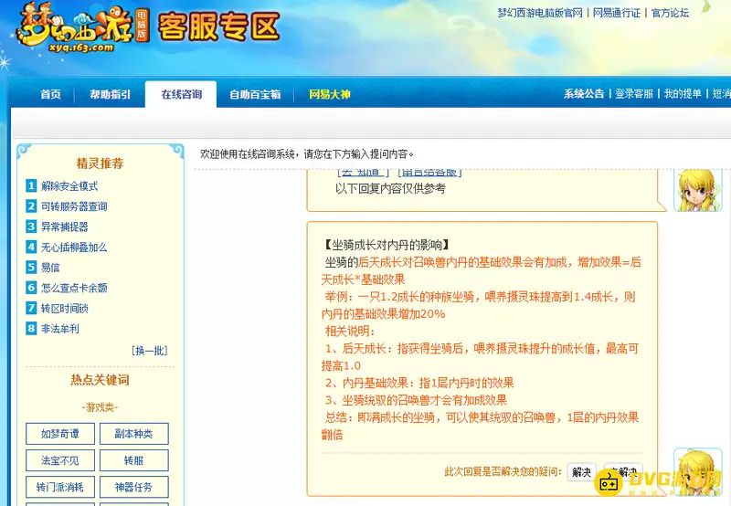Open 非法牟利 recommendation
731x506 pixels.
coord(60,329)
